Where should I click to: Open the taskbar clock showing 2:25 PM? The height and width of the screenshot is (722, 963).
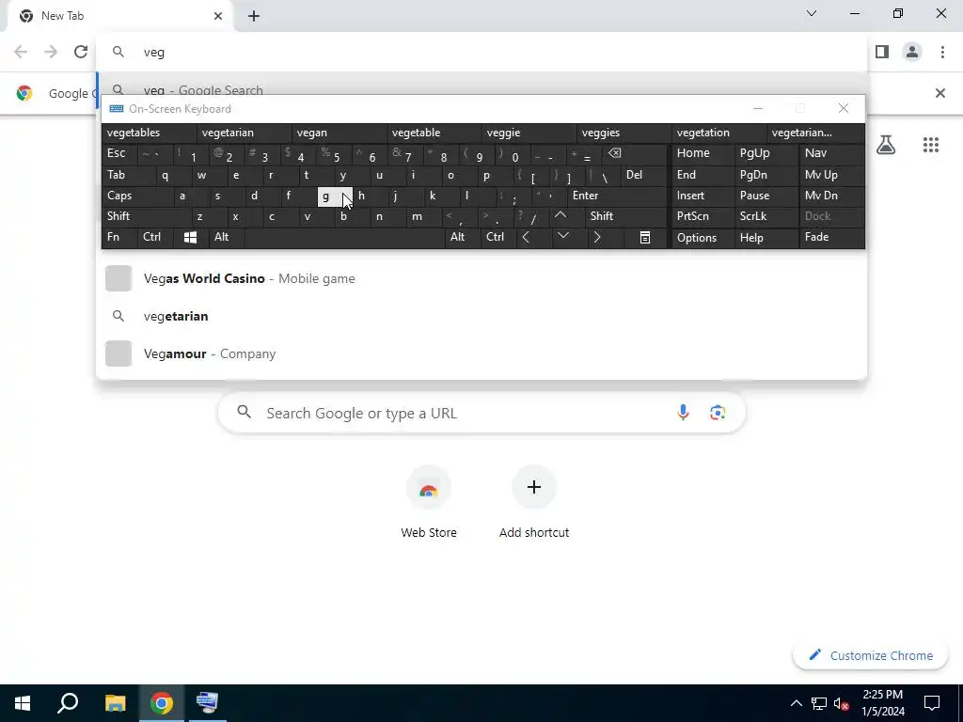click(882, 703)
